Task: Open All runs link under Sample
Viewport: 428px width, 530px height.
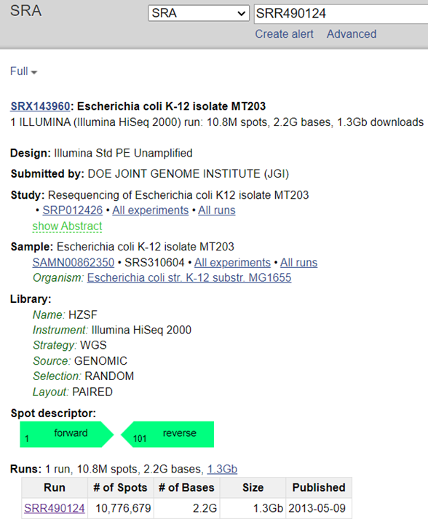Action: pyautogui.click(x=299, y=263)
